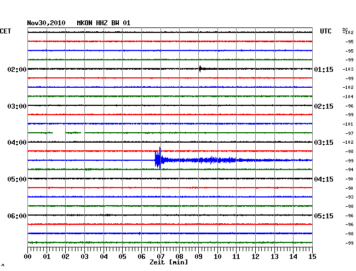Click the 01:15 UTC time label
356x271 pixels.
(324, 69)
